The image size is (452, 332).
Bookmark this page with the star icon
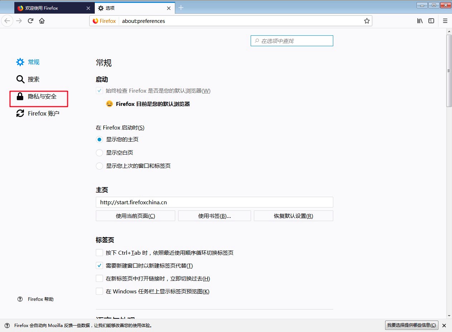pyautogui.click(x=367, y=21)
